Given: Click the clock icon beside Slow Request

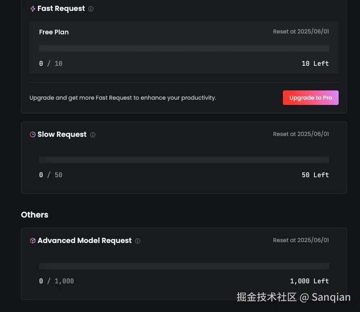Looking at the screenshot, I should click(33, 134).
